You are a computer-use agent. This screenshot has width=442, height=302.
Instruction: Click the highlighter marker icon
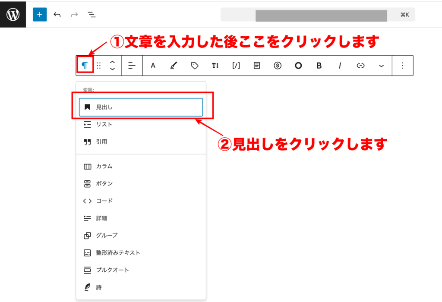[174, 66]
